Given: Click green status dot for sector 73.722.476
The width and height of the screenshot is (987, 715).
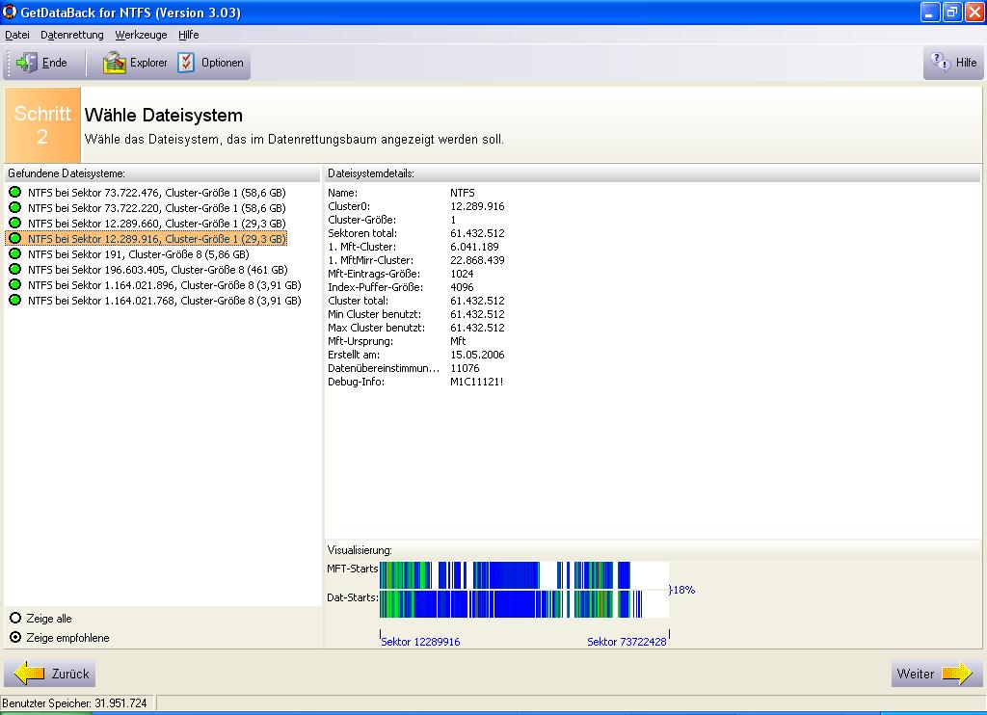Looking at the screenshot, I should coord(15,193).
